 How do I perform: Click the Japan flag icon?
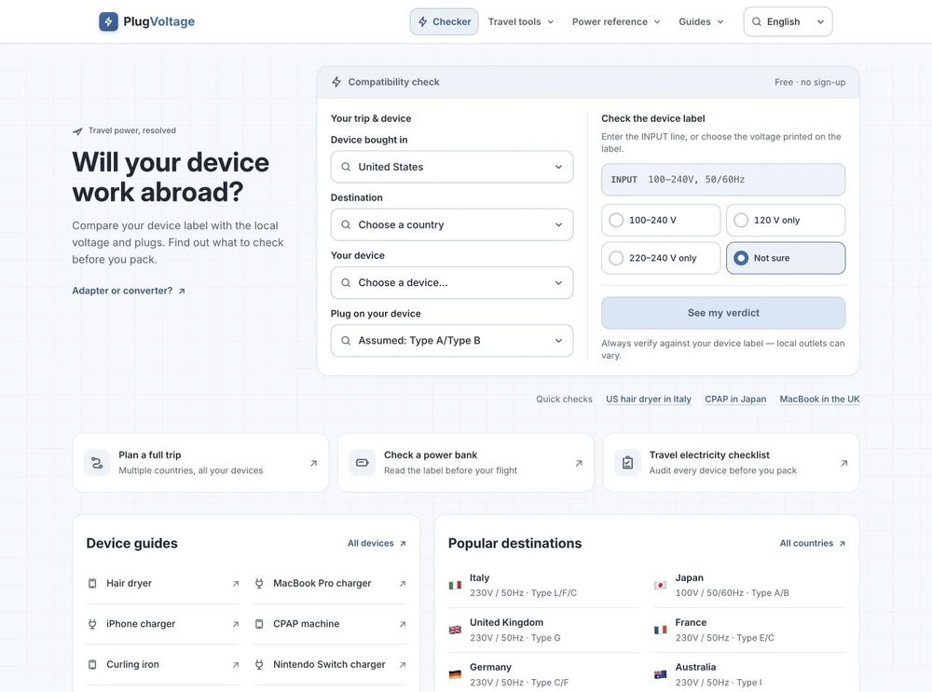[661, 585]
